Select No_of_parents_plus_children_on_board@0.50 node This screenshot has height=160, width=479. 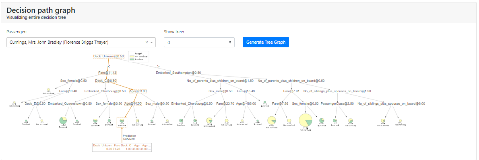click(x=291, y=81)
